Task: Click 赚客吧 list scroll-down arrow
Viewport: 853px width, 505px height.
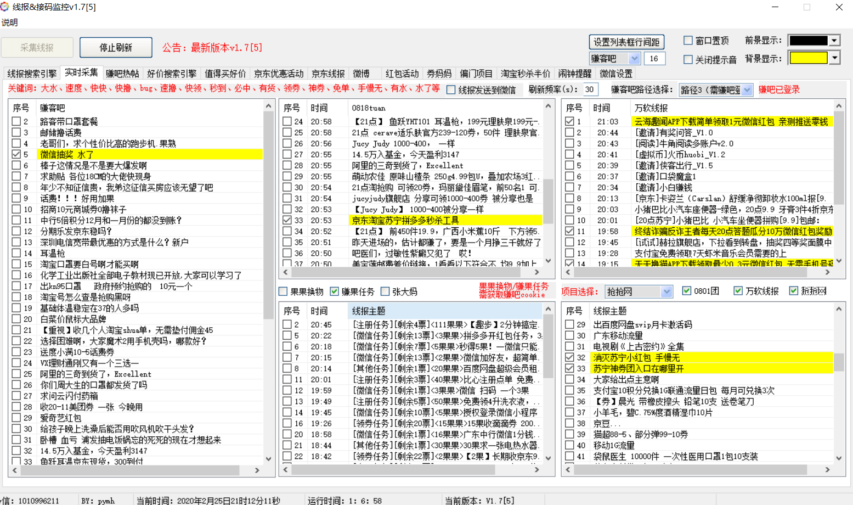Action: click(x=268, y=459)
